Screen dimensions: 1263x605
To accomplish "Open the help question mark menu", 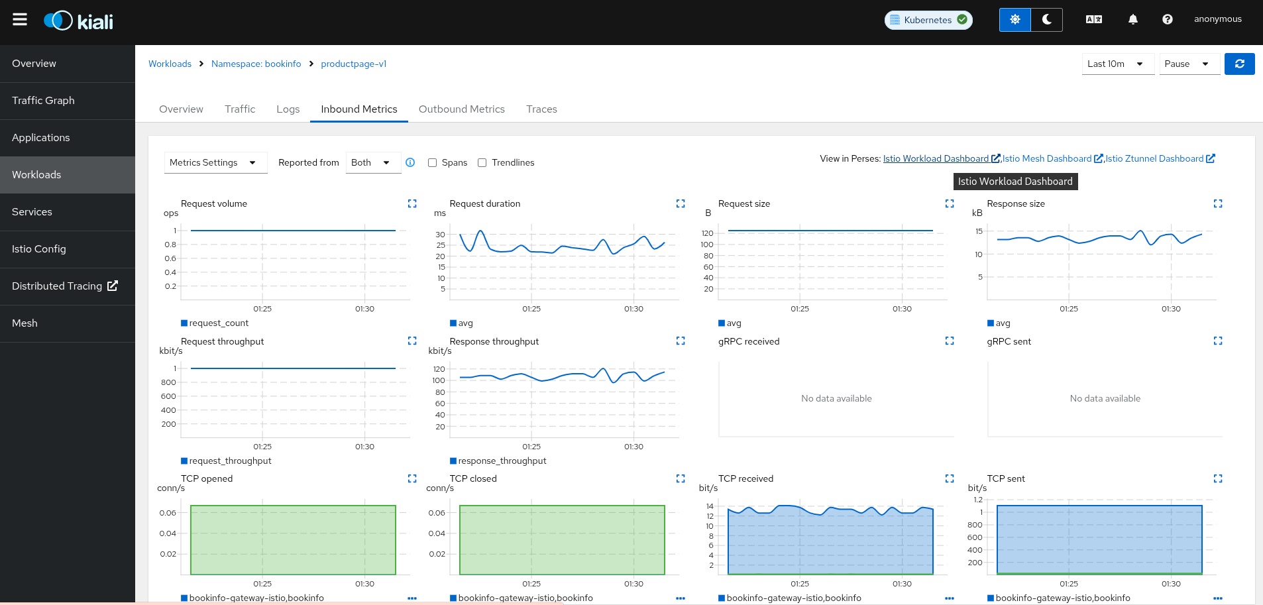I will [1167, 20].
